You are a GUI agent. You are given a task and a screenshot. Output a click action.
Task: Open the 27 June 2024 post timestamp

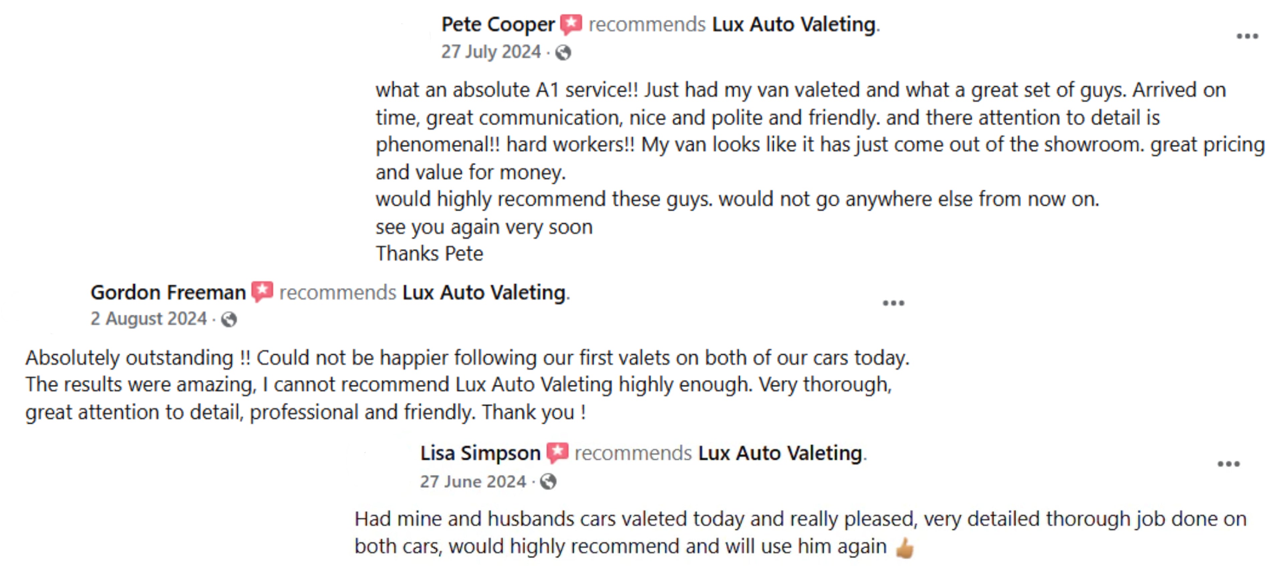point(473,481)
